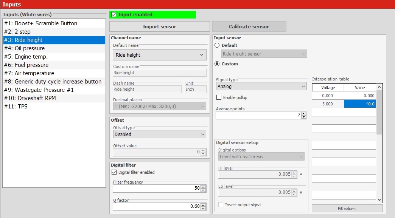
Task: Open the Digital options dropdown
Action: (261, 157)
